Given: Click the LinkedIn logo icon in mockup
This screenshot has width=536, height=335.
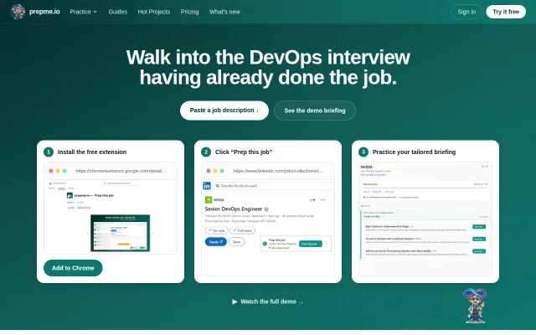Looking at the screenshot, I should [x=207, y=186].
